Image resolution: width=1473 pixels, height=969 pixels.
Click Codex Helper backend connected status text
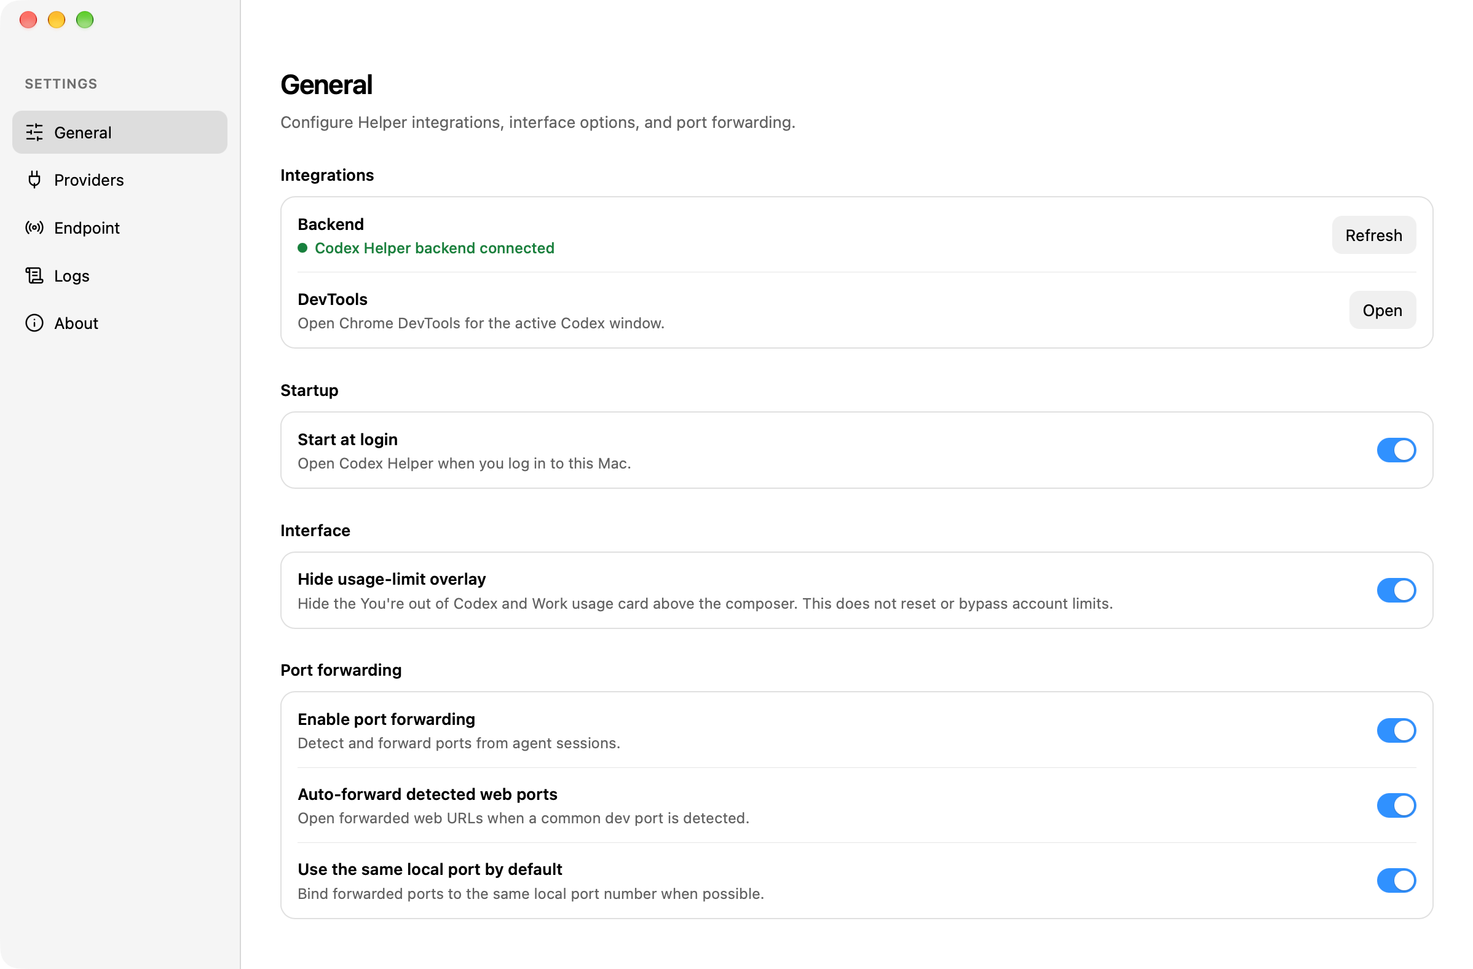435,248
